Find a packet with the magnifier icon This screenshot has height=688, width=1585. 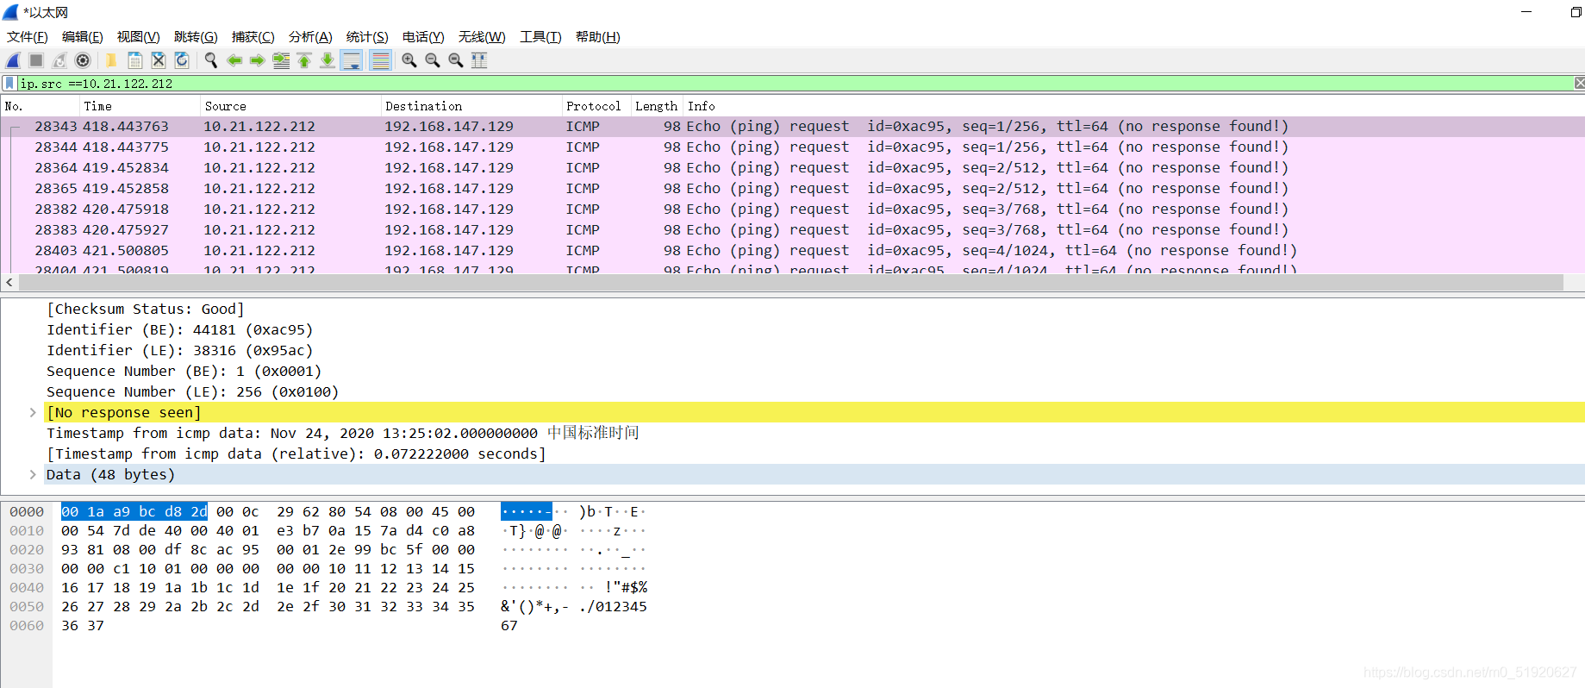point(210,60)
